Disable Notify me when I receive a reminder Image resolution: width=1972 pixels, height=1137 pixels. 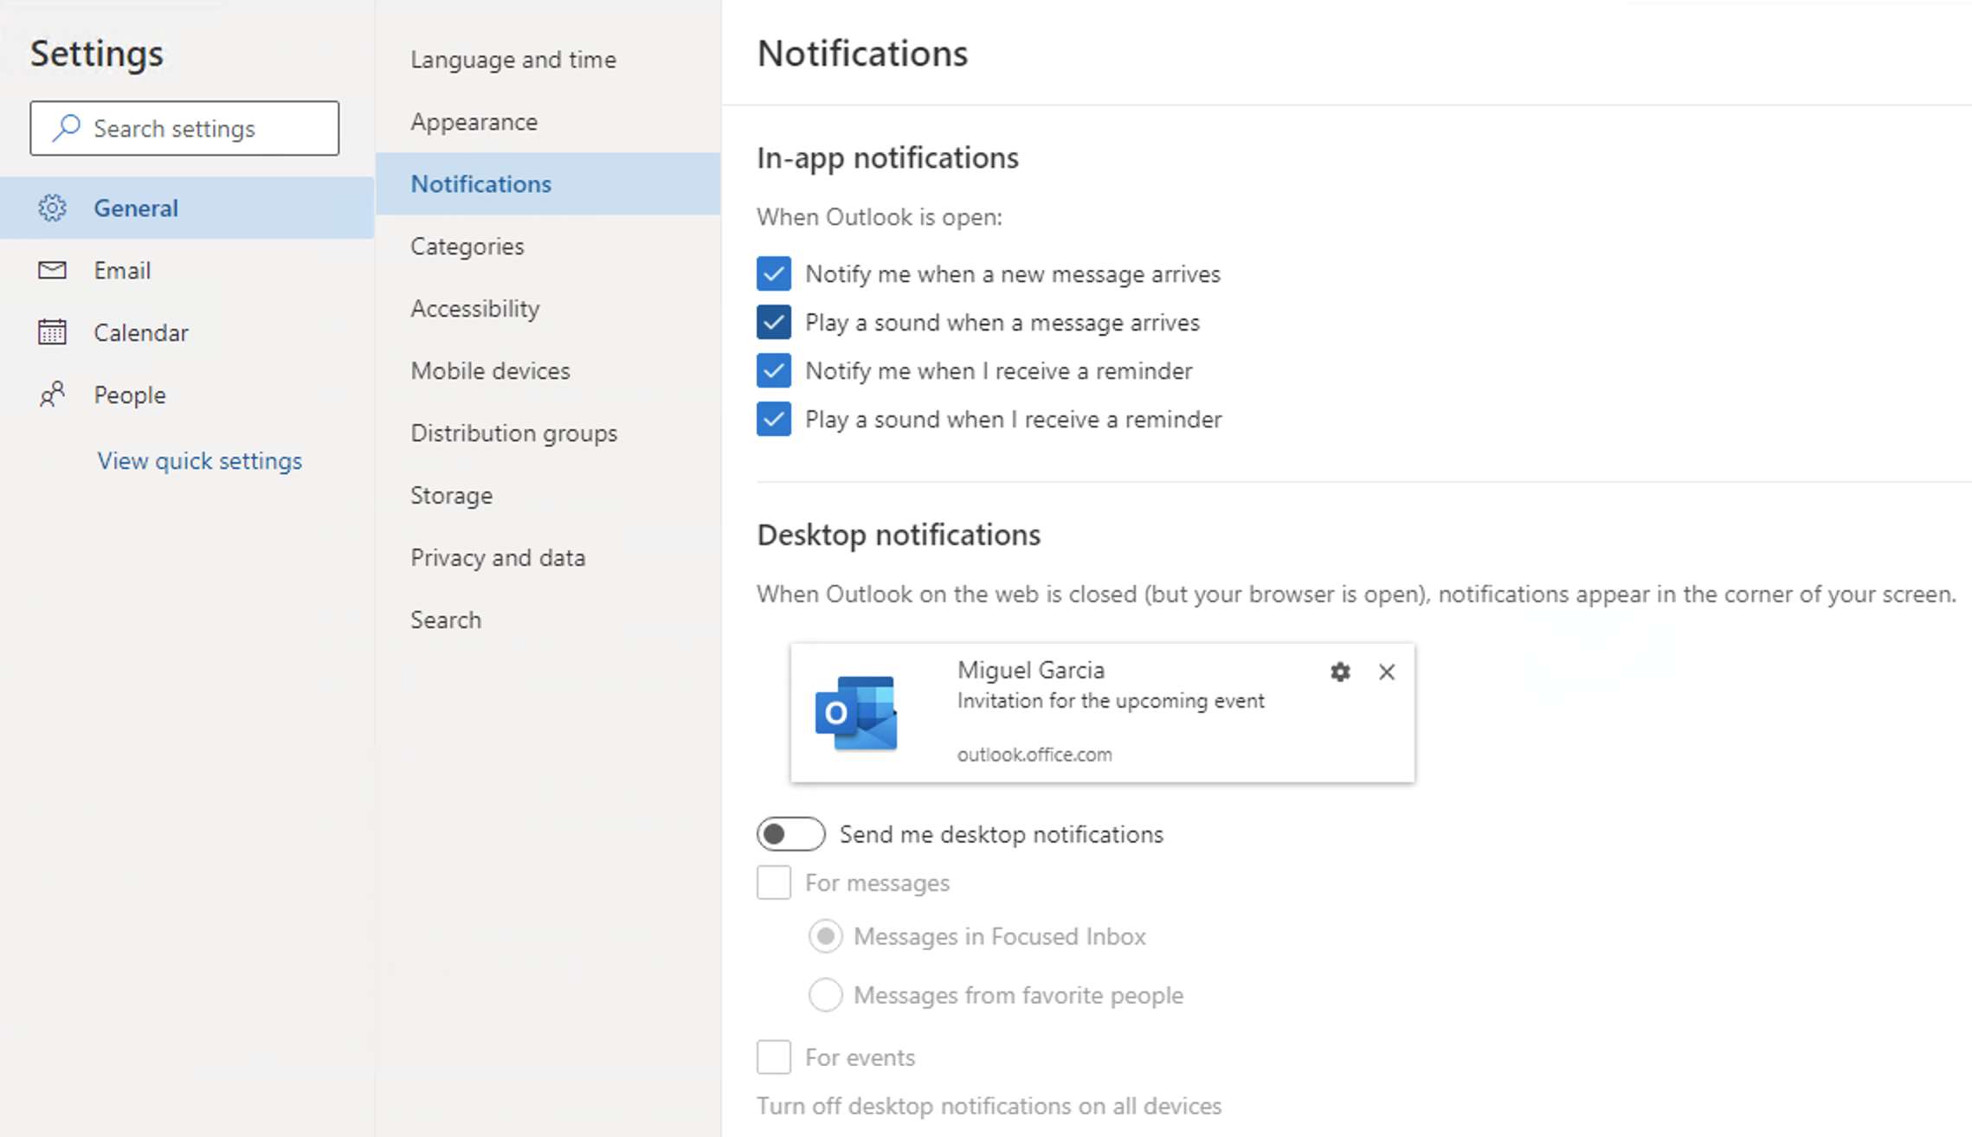tap(773, 370)
